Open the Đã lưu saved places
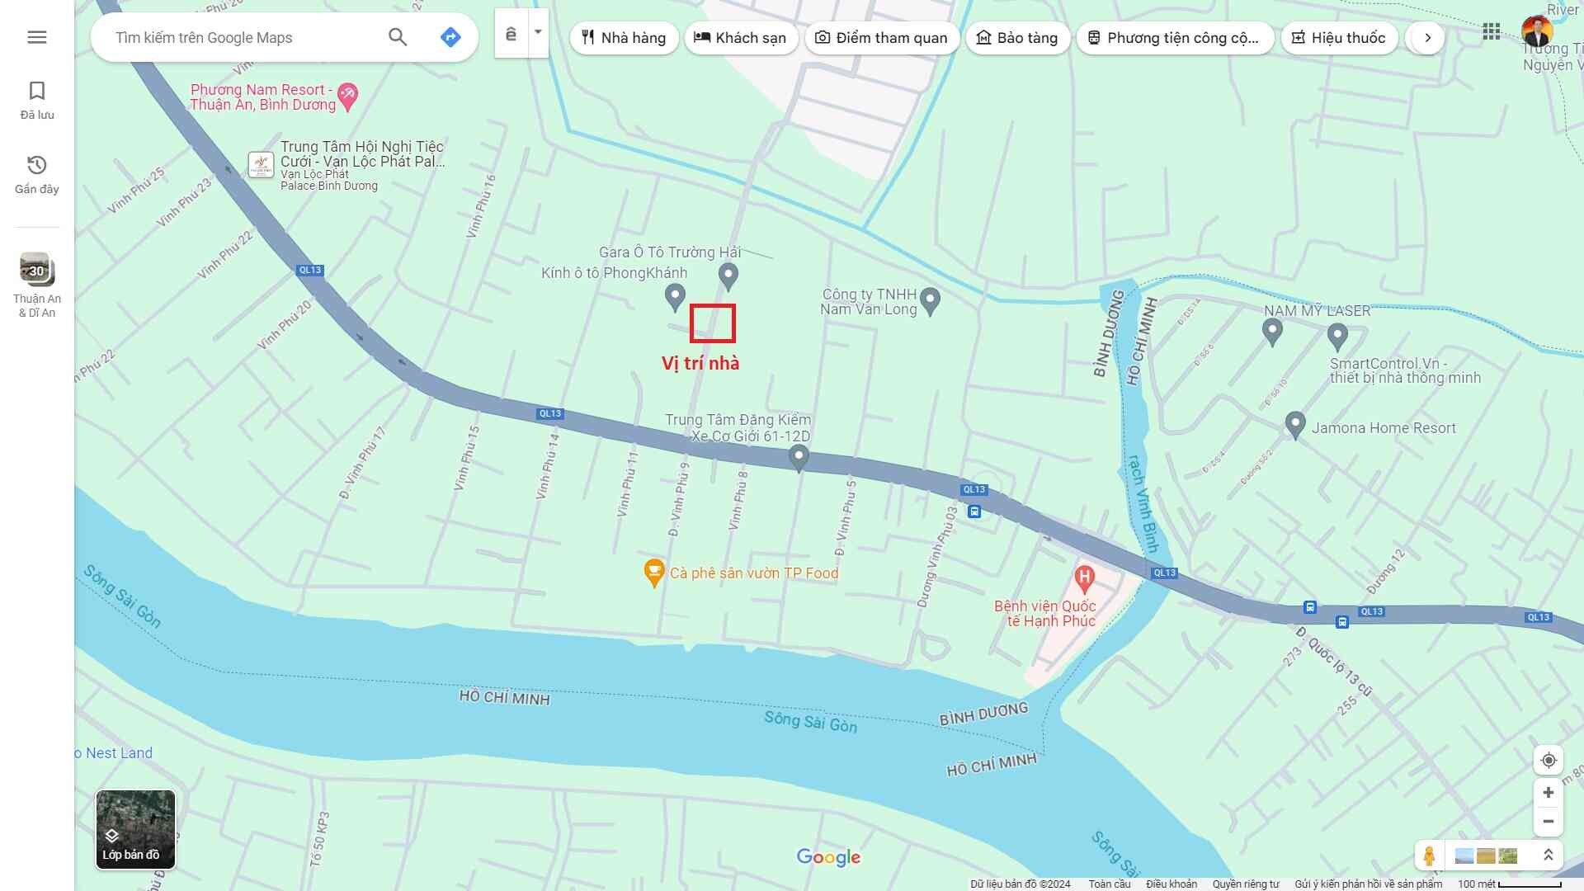Viewport: 1584px width, 891px height. pos(37,100)
